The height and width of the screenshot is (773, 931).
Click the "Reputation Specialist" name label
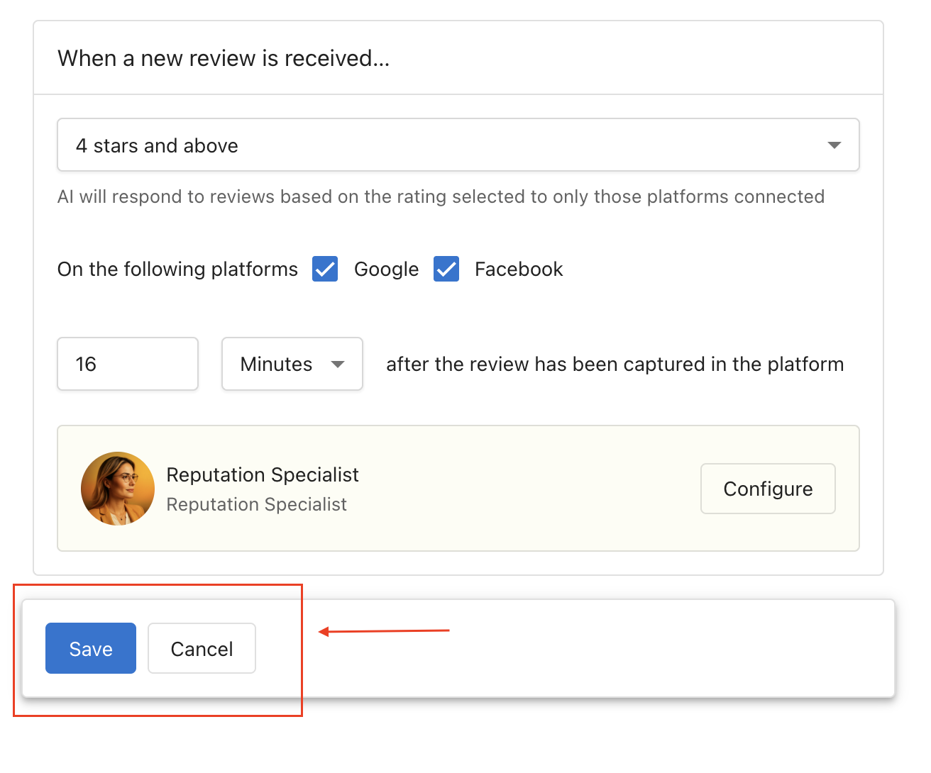click(263, 474)
